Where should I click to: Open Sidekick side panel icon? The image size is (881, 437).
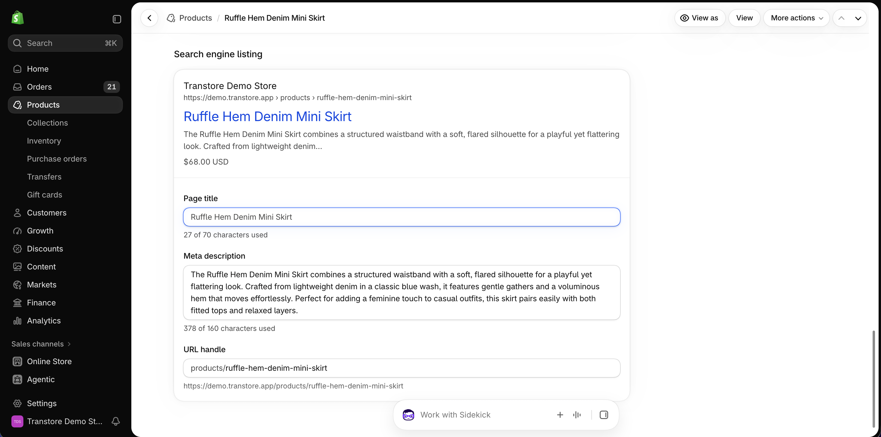click(x=604, y=415)
